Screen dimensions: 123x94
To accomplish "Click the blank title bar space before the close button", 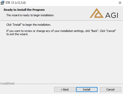I will tap(72, 3).
